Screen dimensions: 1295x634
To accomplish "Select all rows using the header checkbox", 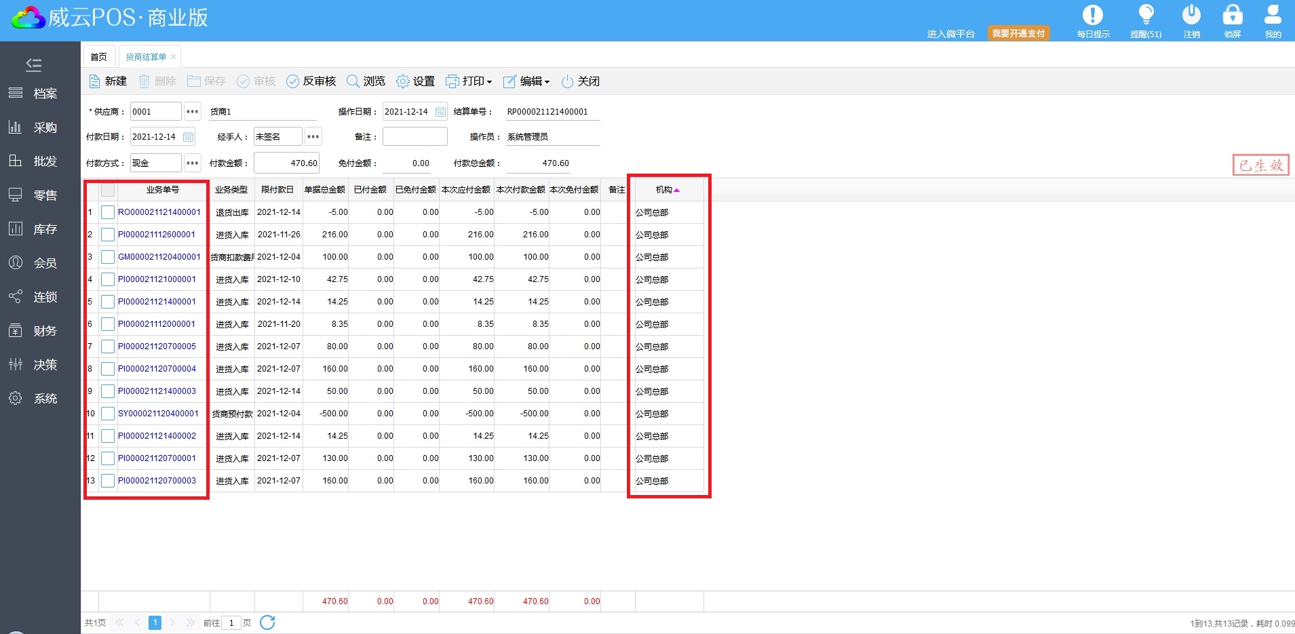I will tap(108, 190).
